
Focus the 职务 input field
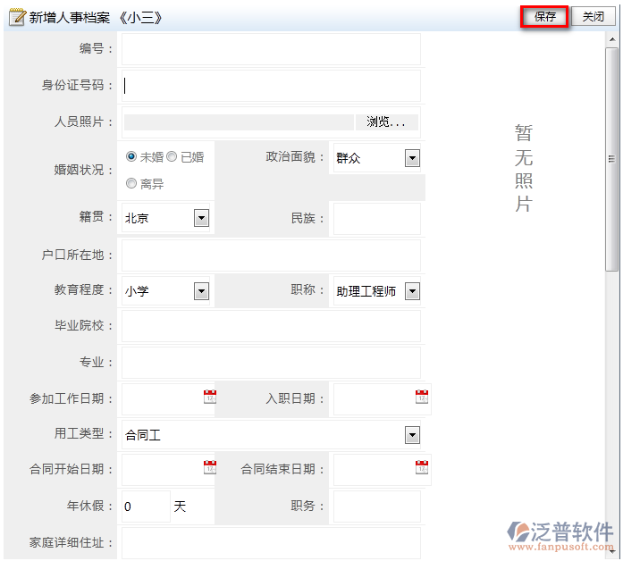point(376,507)
